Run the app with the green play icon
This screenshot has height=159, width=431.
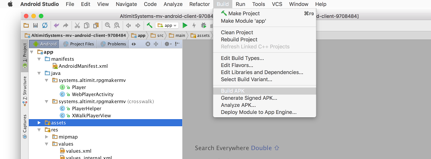pyautogui.click(x=185, y=25)
